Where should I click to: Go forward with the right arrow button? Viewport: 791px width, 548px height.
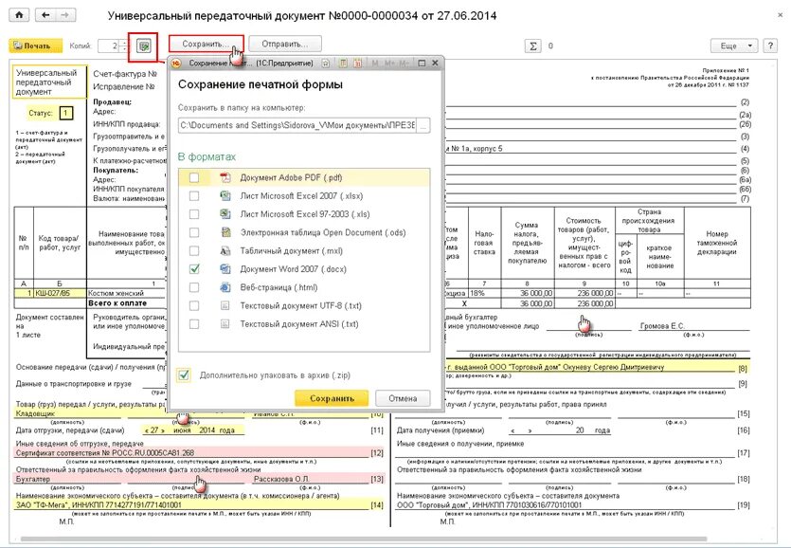coord(64,15)
